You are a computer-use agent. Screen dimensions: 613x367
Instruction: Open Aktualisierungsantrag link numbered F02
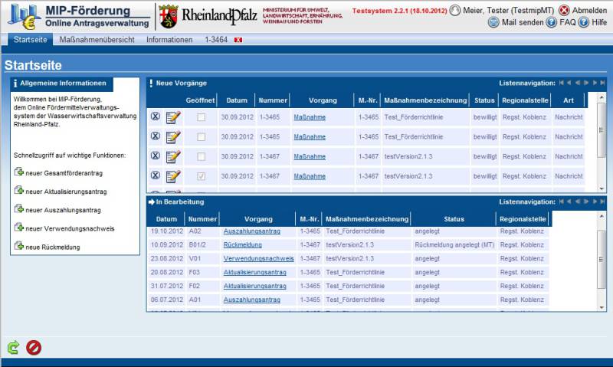tap(254, 286)
